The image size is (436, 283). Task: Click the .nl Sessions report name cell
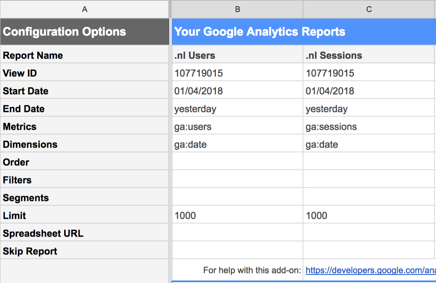click(369, 55)
